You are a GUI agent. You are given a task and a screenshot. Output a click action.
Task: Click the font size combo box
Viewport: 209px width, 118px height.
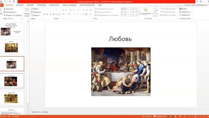[x=59, y=10]
